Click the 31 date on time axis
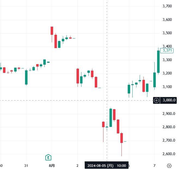The height and width of the screenshot is (169, 180). pos(26,165)
